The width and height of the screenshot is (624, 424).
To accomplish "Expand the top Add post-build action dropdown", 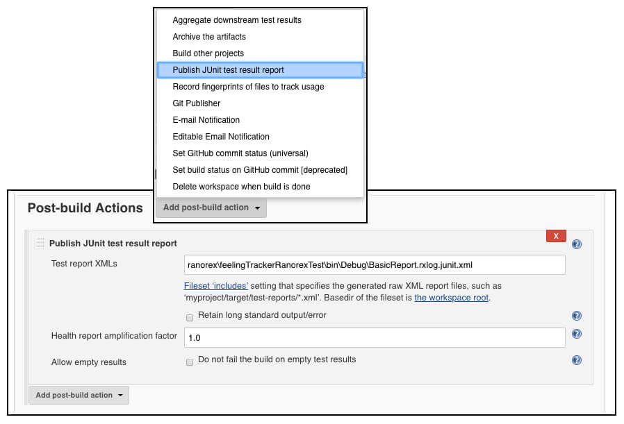I will (211, 207).
